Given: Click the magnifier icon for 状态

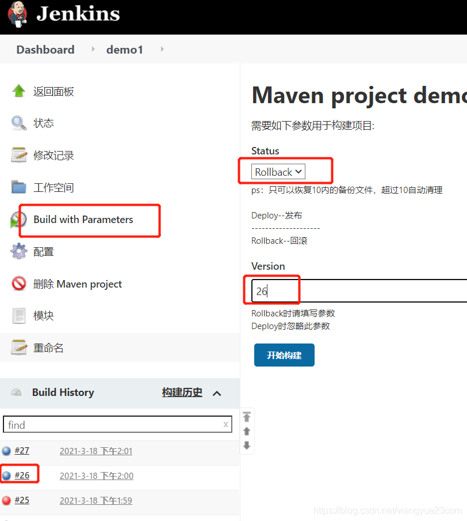Looking at the screenshot, I should [18, 123].
